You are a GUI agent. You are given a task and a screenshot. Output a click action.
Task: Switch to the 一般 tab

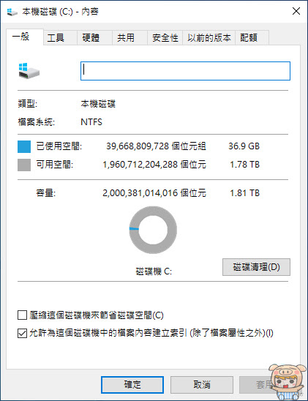point(25,37)
